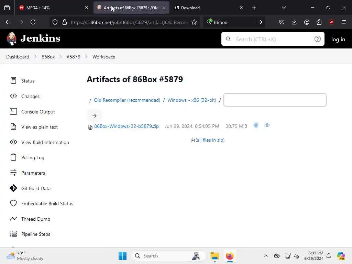
Task: Click the artifact path input box
Action: tap(275, 100)
